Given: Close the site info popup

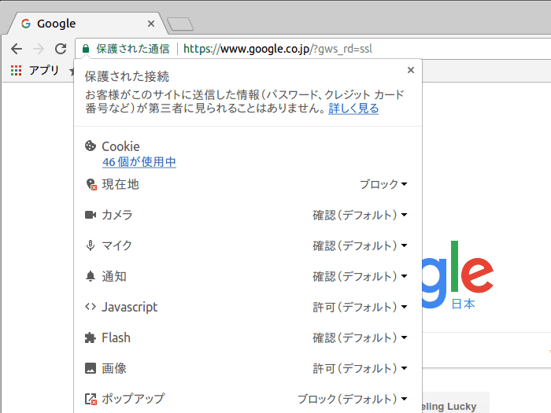Looking at the screenshot, I should tap(410, 70).
